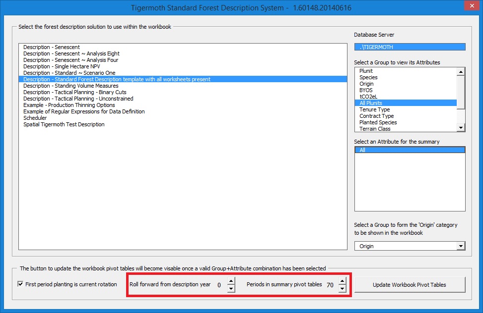Select the 'Species' group
483x313 pixels.
click(406, 77)
